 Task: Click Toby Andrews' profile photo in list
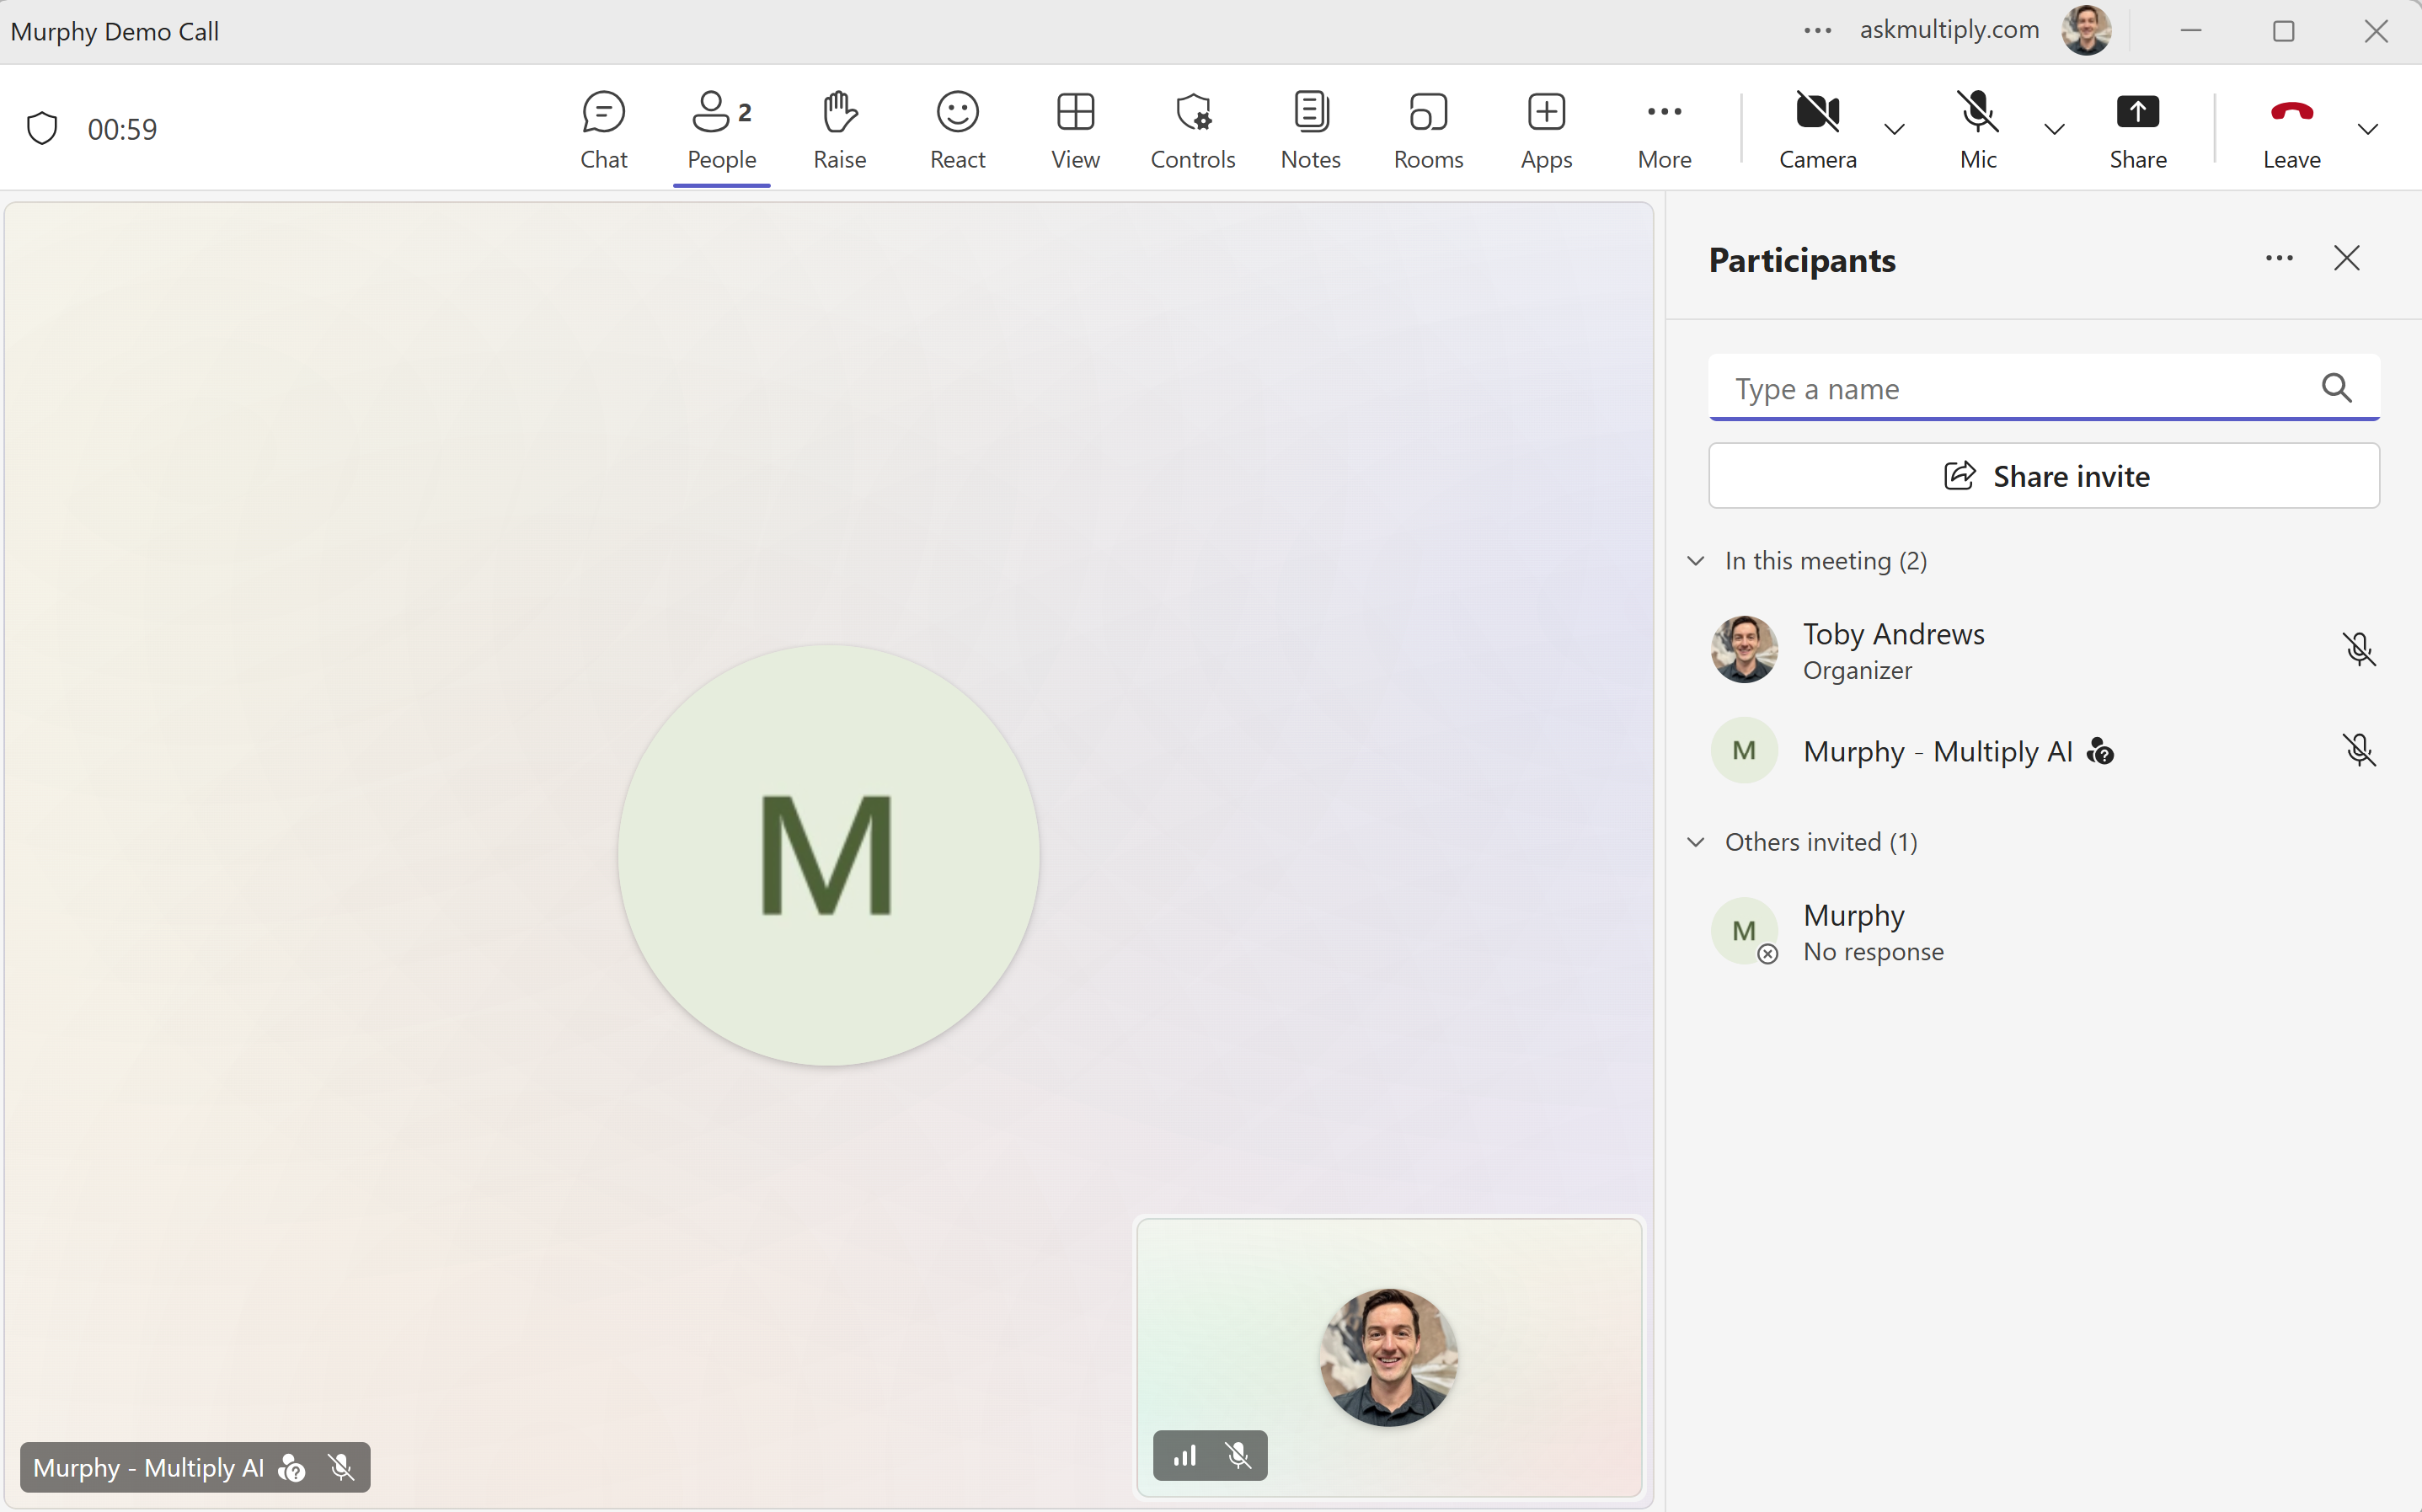coord(1744,649)
